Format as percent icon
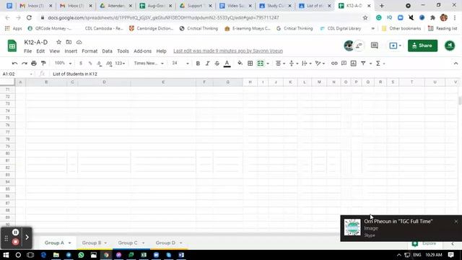 pyautogui.click(x=90, y=64)
